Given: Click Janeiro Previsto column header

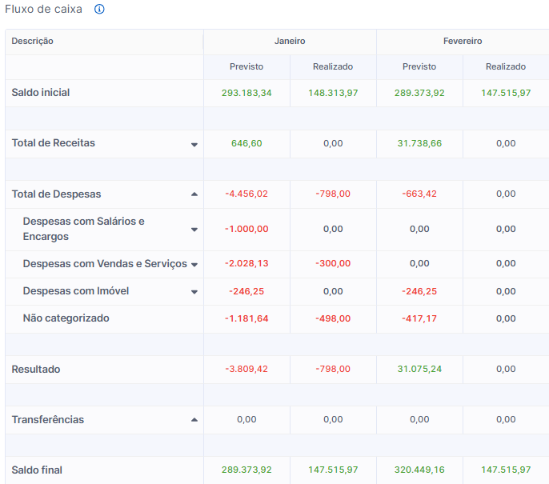Looking at the screenshot, I should (246, 67).
